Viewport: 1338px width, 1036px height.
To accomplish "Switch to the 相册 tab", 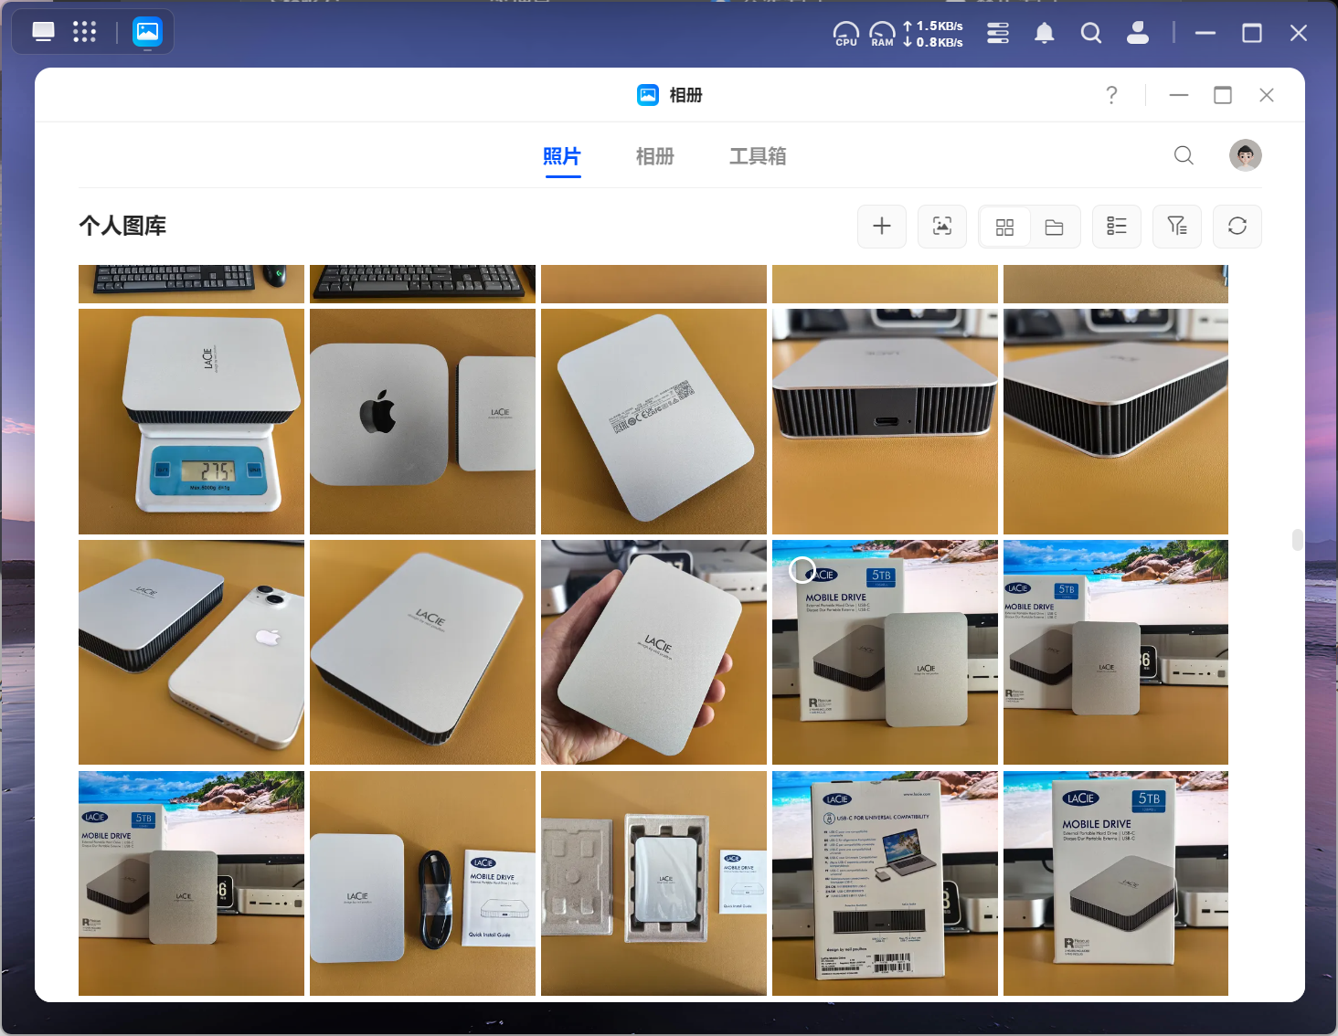I will pos(655,156).
